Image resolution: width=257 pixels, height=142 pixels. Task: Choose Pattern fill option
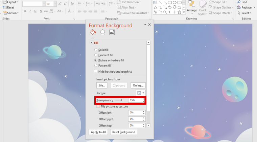pos(103,66)
